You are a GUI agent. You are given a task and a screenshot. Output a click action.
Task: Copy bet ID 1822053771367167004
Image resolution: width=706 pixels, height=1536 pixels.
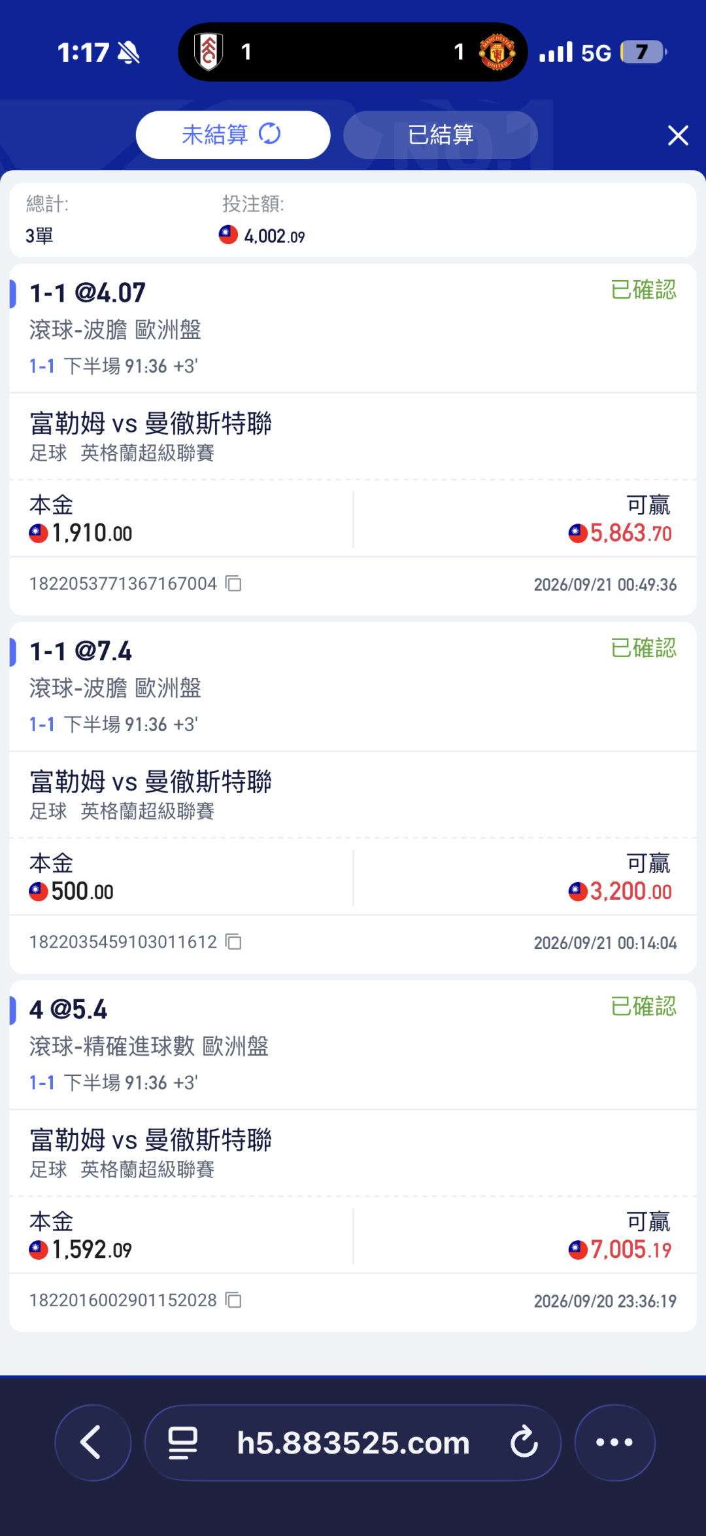tap(233, 583)
